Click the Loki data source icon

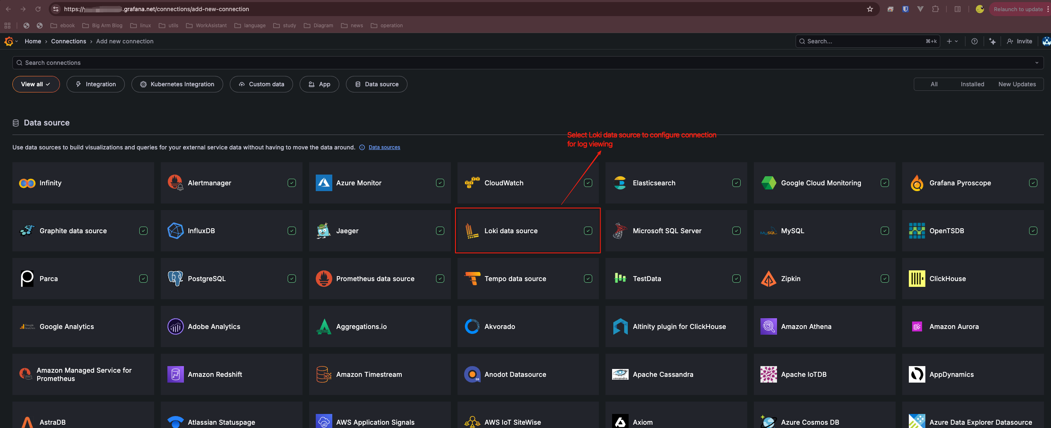click(472, 231)
